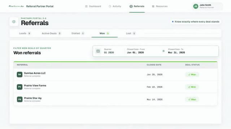Open the John Smith profile menu
231x129 pixels.
(207, 6)
